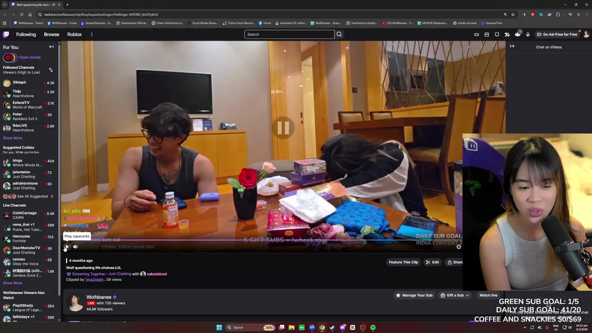Click the Watch live button
Image resolution: width=592 pixels, height=333 pixels.
[x=488, y=295]
